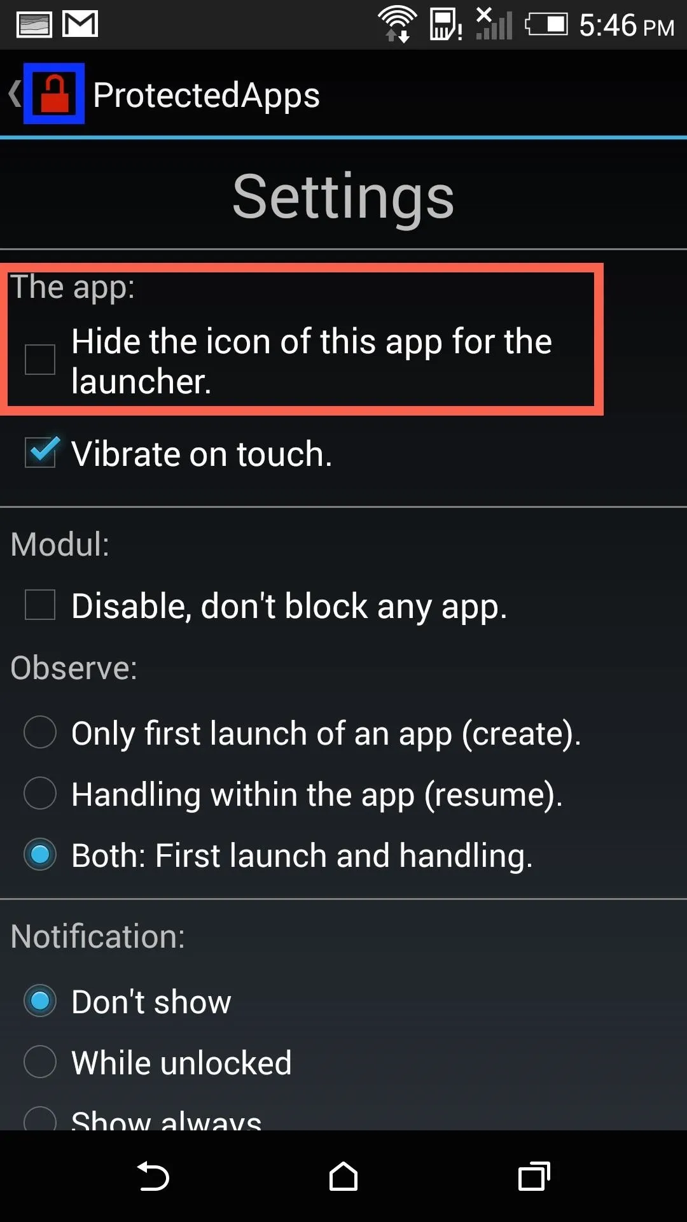Select Both: First launch and handling
This screenshot has height=1222, width=687.
point(40,854)
